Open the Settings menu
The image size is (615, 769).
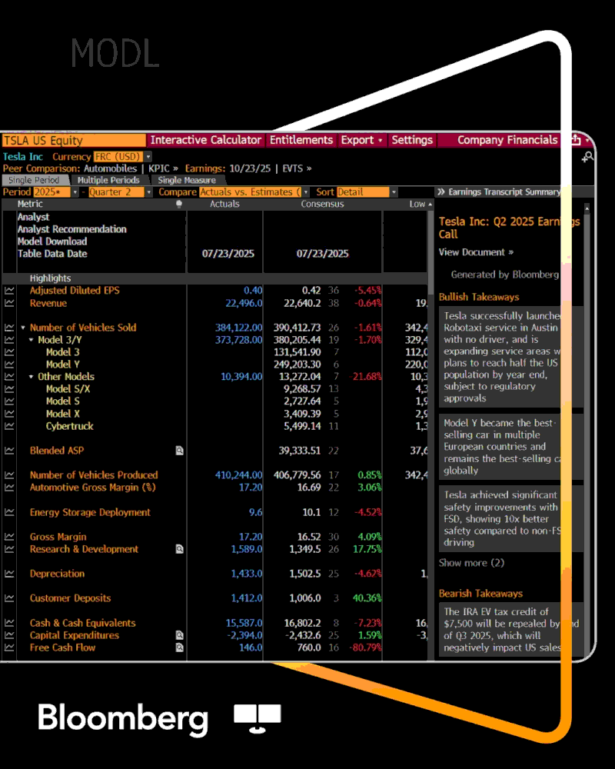tap(412, 140)
